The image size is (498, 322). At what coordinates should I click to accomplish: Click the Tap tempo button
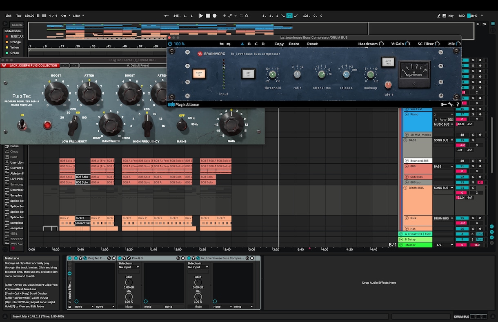point(19,16)
